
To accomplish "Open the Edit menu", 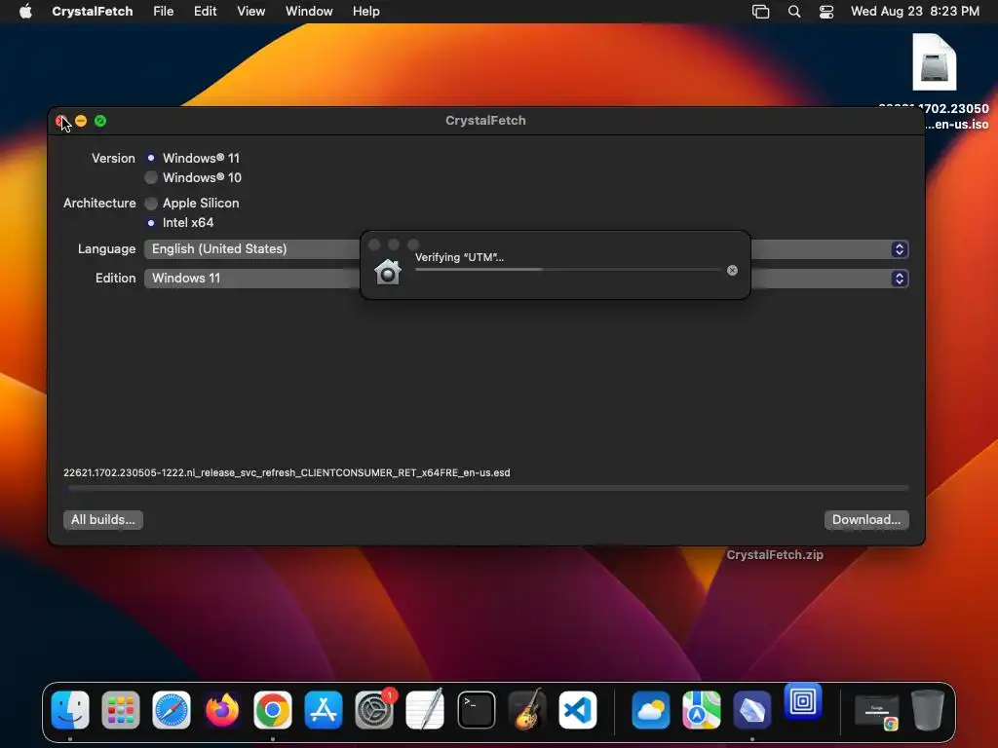I will pos(205,12).
